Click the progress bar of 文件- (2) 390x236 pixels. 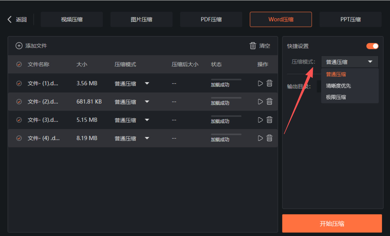click(226, 98)
